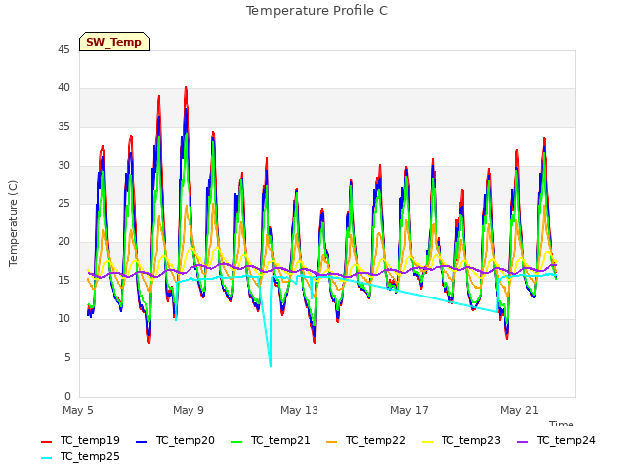
Task: Toggle TC_temp25 series in legend
Action: [x=80, y=456]
